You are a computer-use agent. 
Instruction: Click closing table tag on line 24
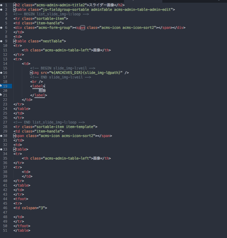coord(22,109)
